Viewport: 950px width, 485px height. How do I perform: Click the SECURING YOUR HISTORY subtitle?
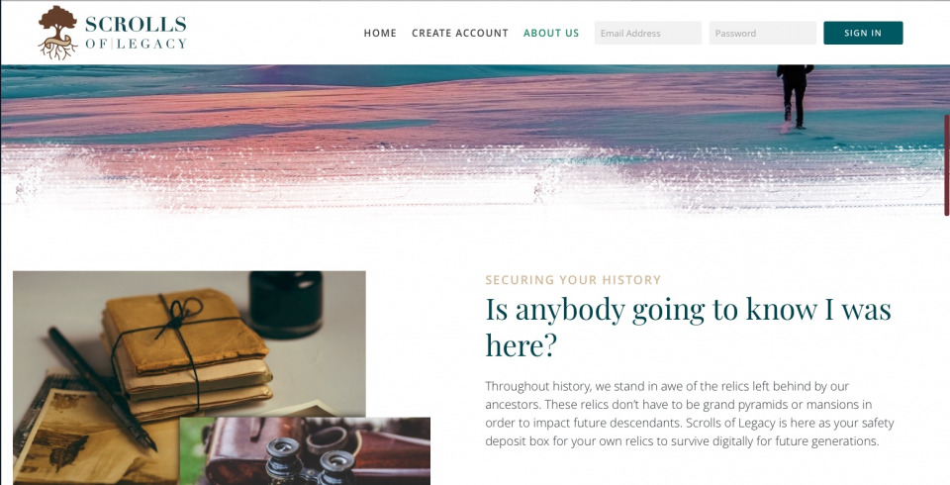point(573,280)
